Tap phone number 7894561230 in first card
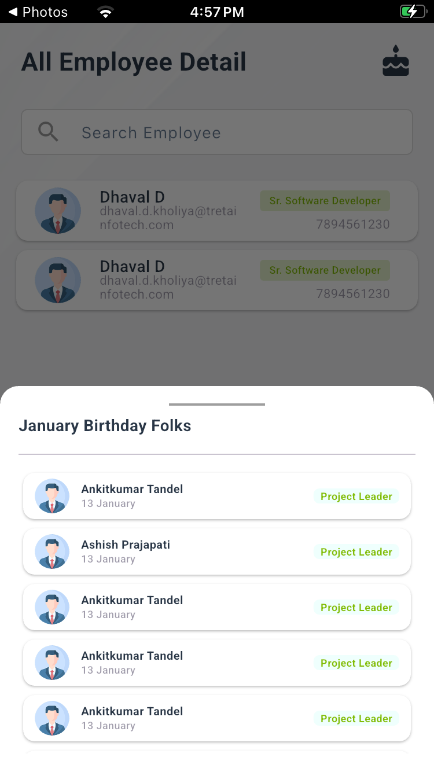Viewport: 434px width, 772px height. click(353, 225)
